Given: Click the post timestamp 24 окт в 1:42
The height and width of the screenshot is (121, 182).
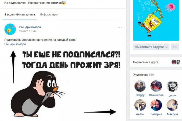Looking at the screenshot, I should [x=28, y=31].
